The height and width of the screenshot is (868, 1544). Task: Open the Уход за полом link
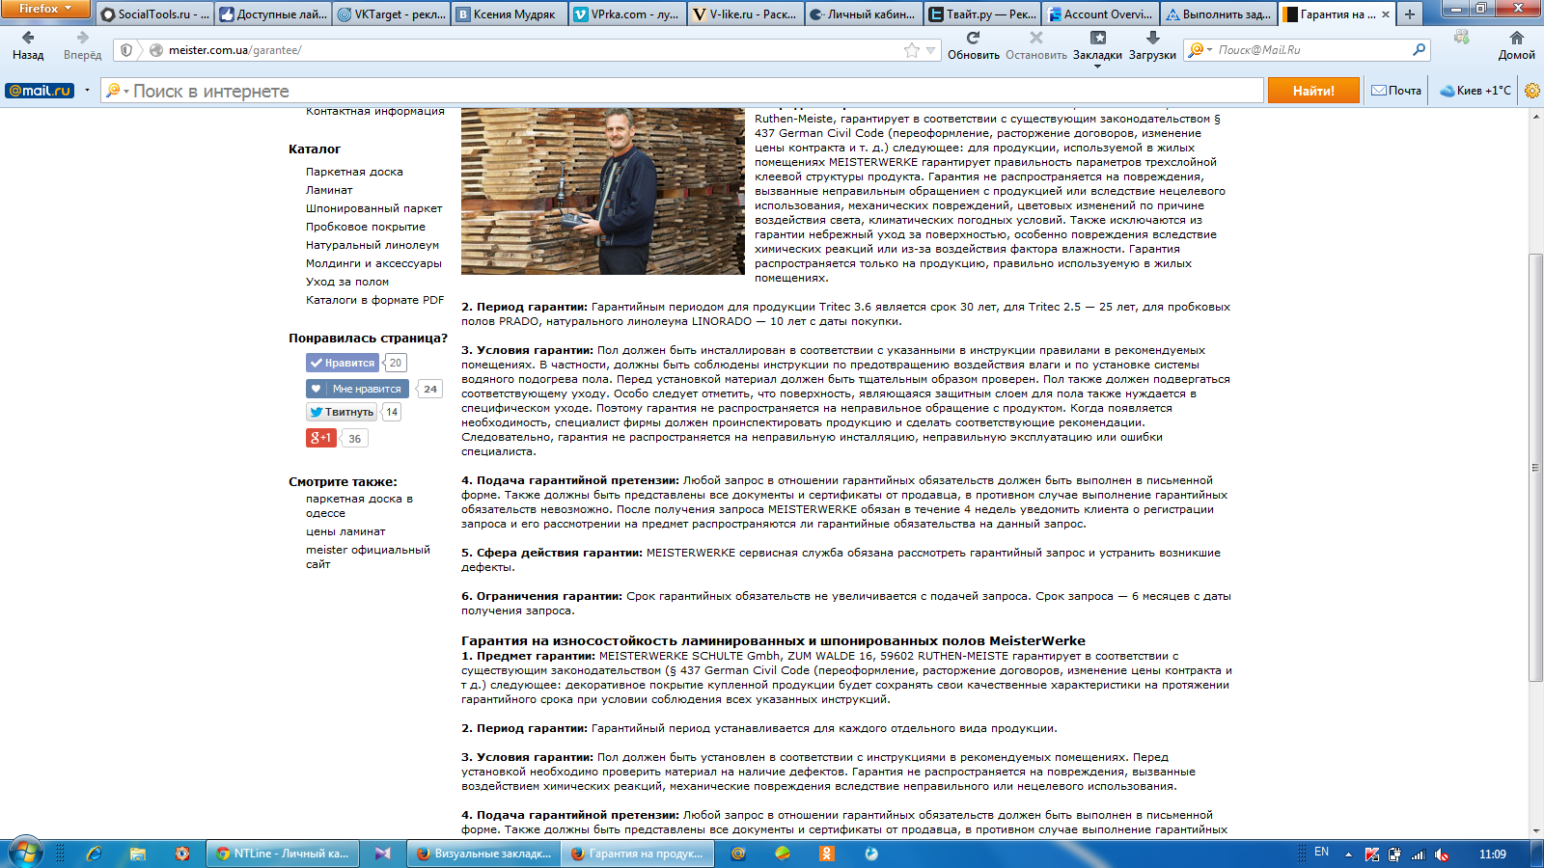[347, 282]
